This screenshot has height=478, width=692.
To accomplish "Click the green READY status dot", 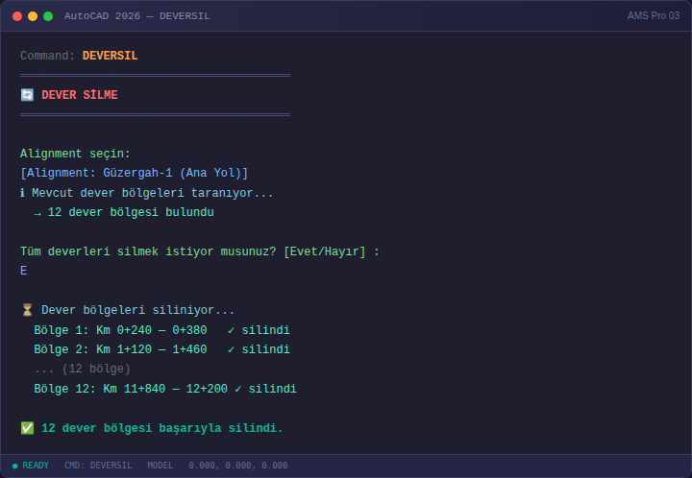I will tap(15, 466).
